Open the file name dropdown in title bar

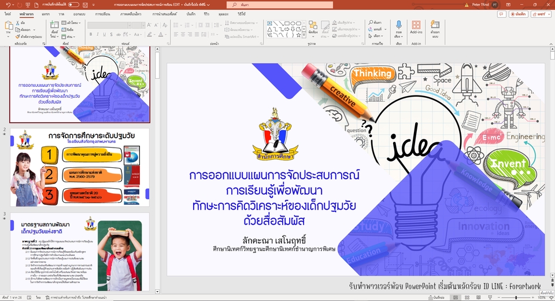point(208,5)
